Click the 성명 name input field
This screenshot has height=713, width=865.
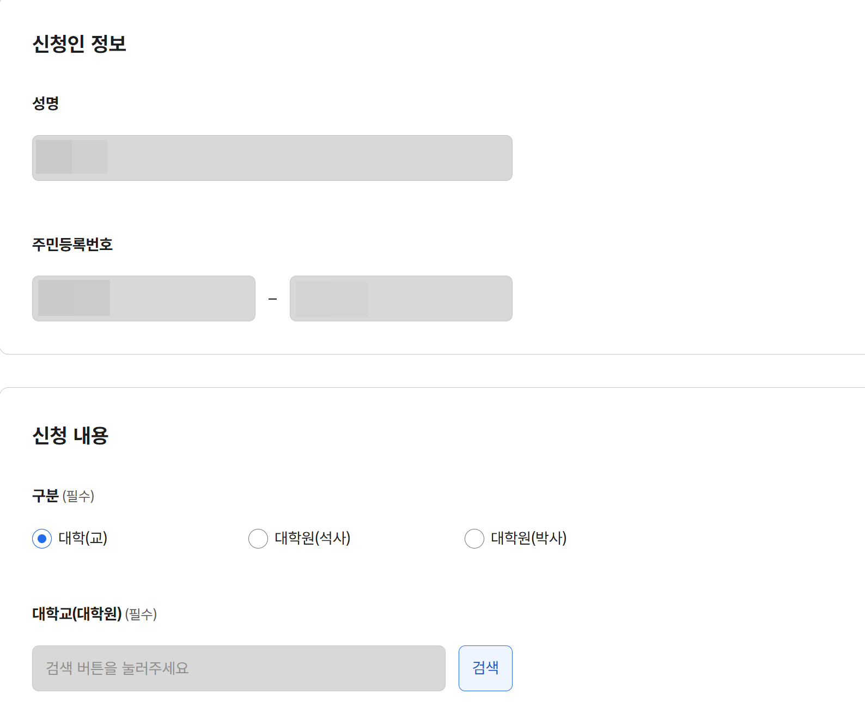(x=272, y=157)
